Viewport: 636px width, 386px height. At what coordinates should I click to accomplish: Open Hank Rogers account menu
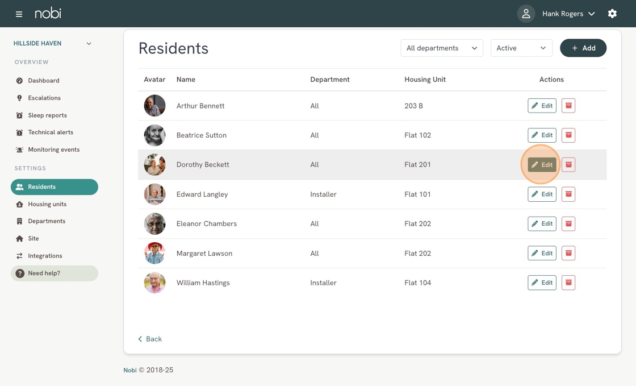pyautogui.click(x=568, y=14)
